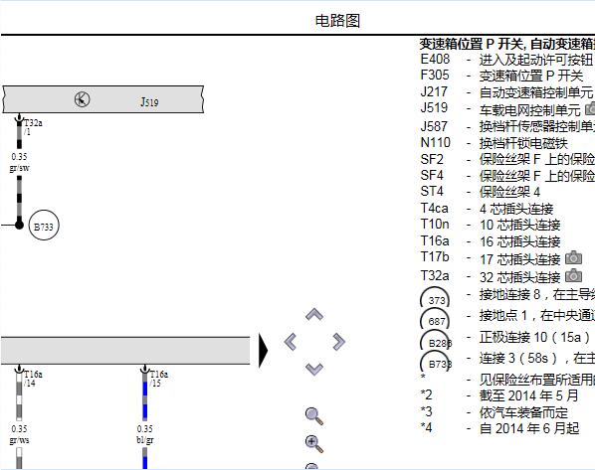Click the T10n legend entry
This screenshot has width=595, height=470.
point(491,225)
